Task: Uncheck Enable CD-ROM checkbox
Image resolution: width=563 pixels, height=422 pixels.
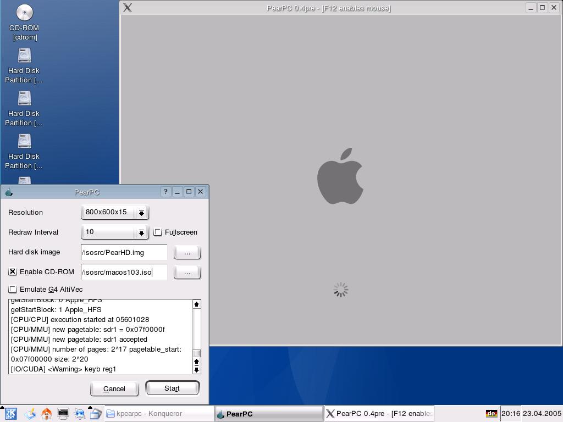Action: coord(13,271)
